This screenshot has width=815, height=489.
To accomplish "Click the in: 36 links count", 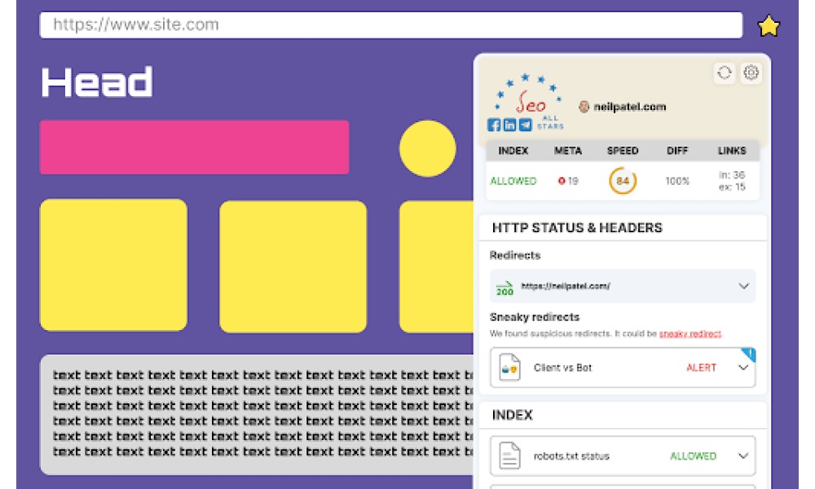I will 732,174.
